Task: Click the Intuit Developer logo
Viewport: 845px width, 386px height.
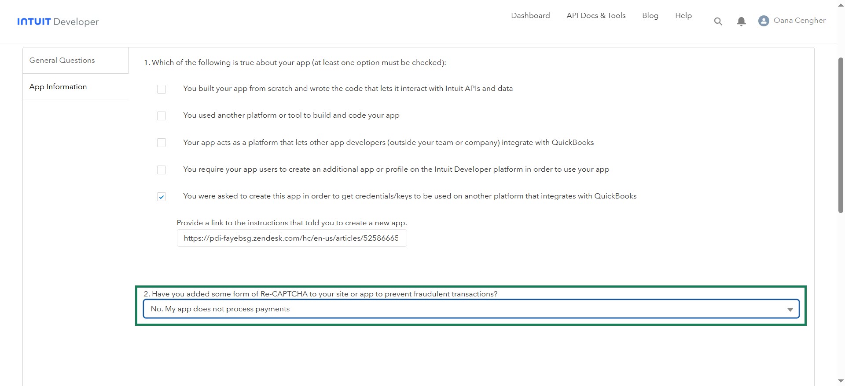Action: coord(58,22)
